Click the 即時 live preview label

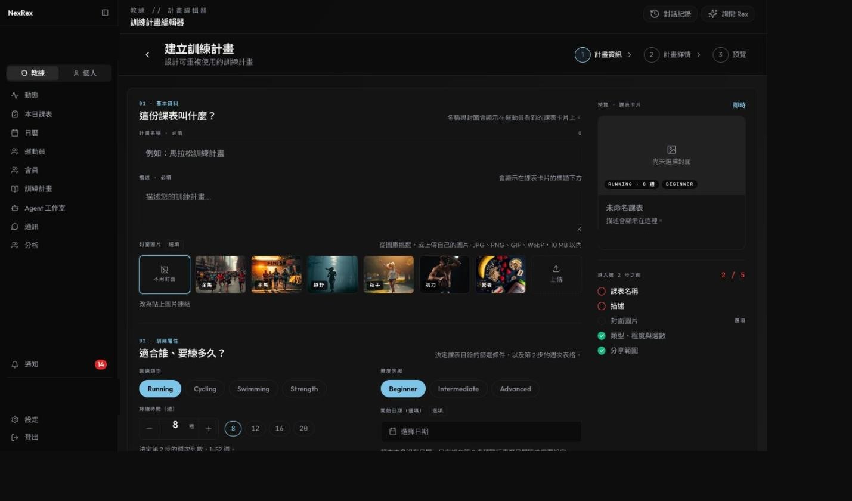click(x=739, y=105)
